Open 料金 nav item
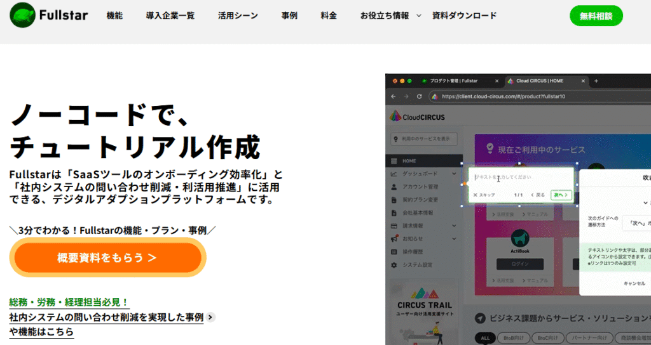 click(x=329, y=16)
